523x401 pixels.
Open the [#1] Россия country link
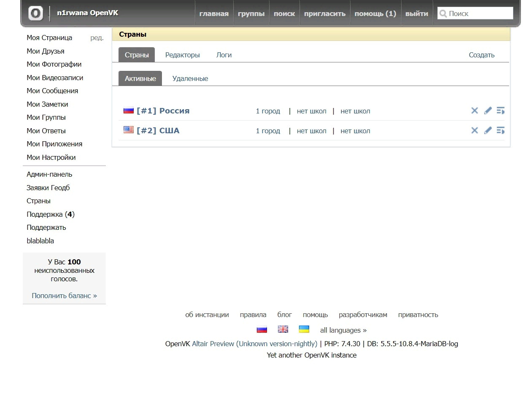163,111
